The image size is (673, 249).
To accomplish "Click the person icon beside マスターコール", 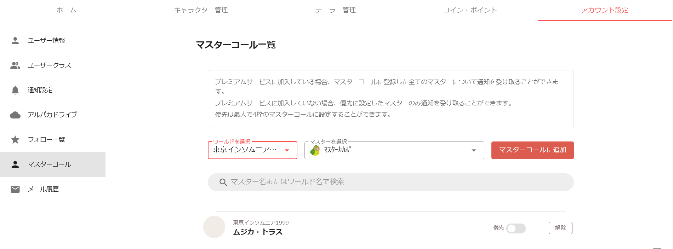I will tap(15, 164).
